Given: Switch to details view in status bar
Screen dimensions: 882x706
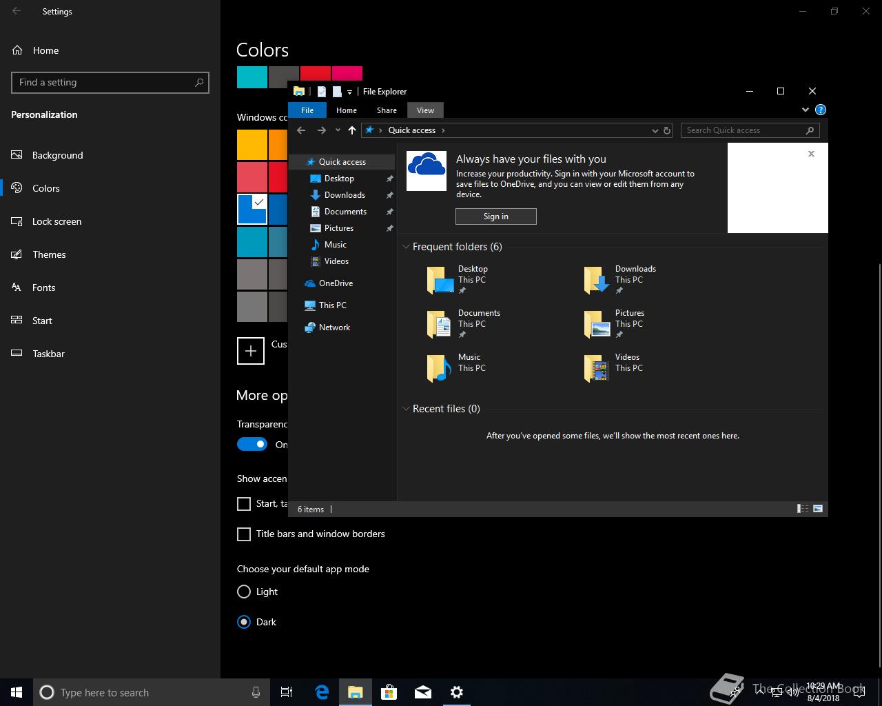Looking at the screenshot, I should click(803, 509).
